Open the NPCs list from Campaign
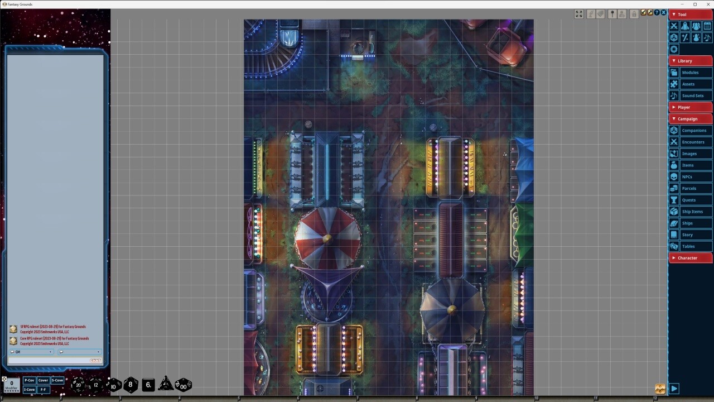Image resolution: width=714 pixels, height=402 pixels. [692, 176]
